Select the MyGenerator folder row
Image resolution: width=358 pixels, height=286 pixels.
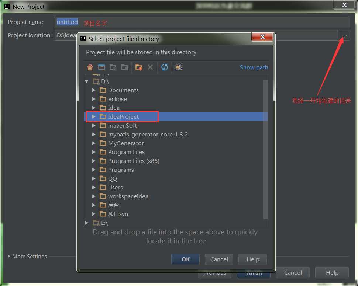pyautogui.click(x=176, y=143)
